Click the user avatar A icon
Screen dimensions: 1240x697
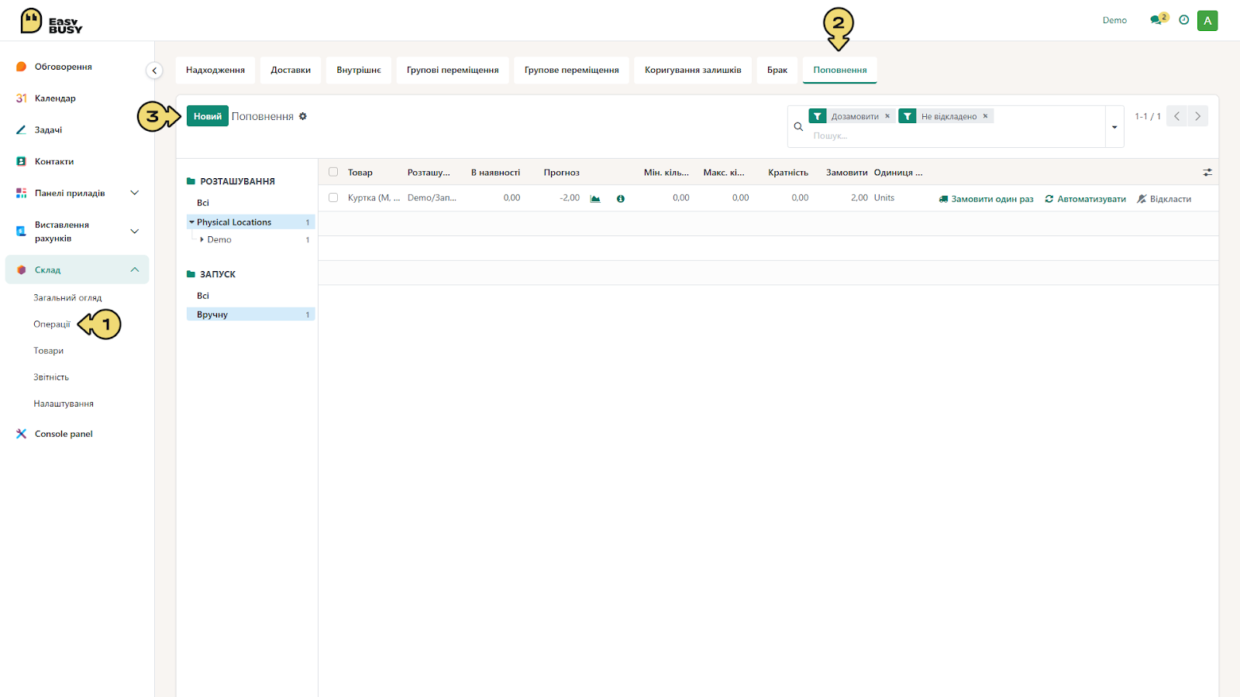tap(1207, 21)
